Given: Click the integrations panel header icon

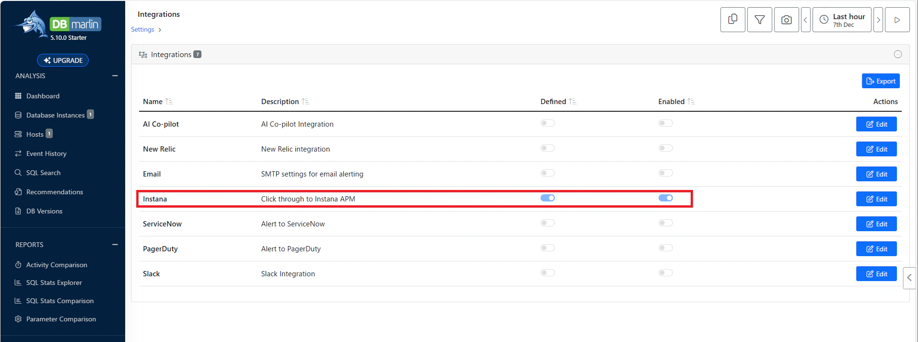Looking at the screenshot, I should coord(143,55).
